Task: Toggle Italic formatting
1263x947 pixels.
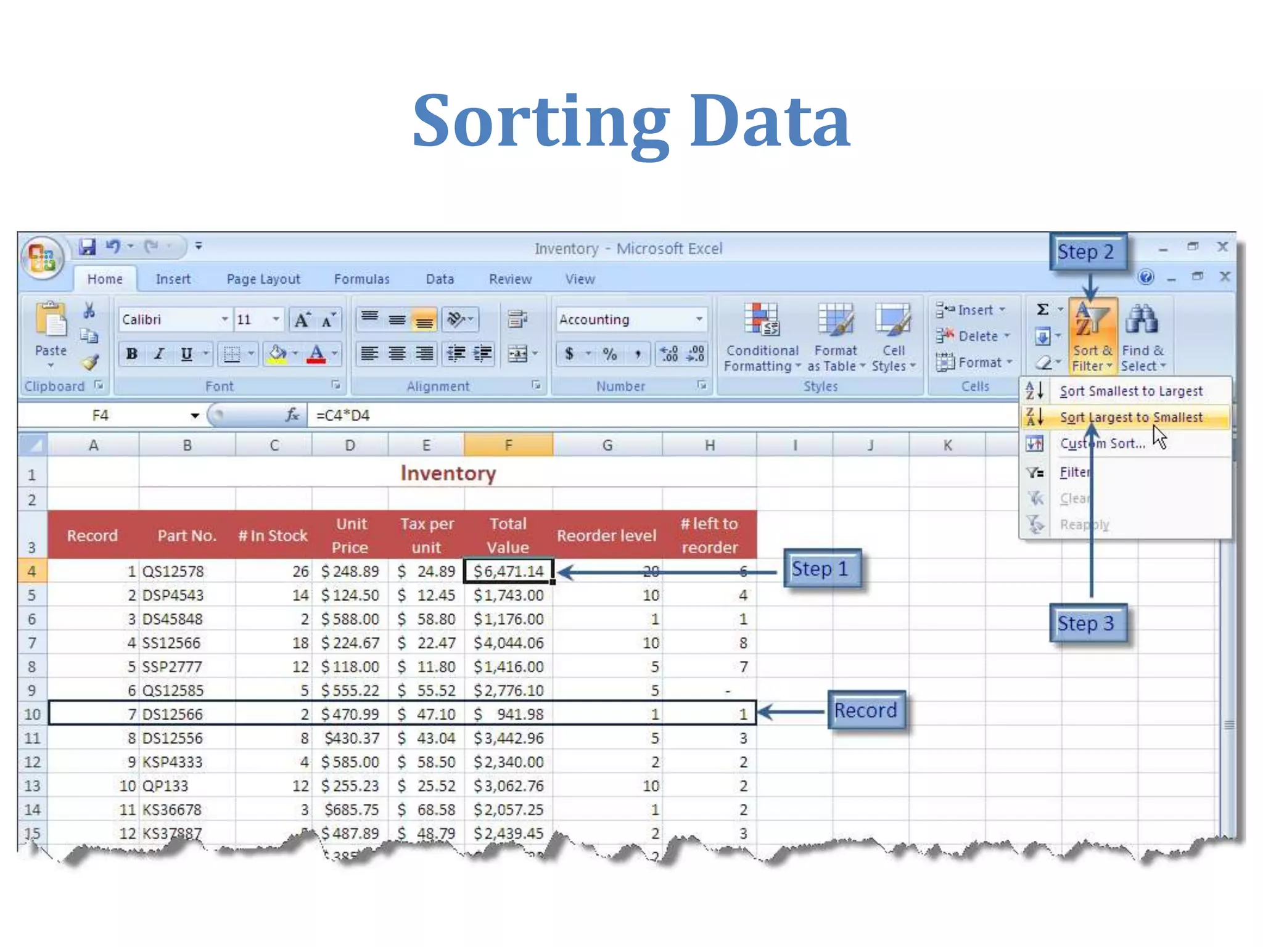Action: coord(159,354)
